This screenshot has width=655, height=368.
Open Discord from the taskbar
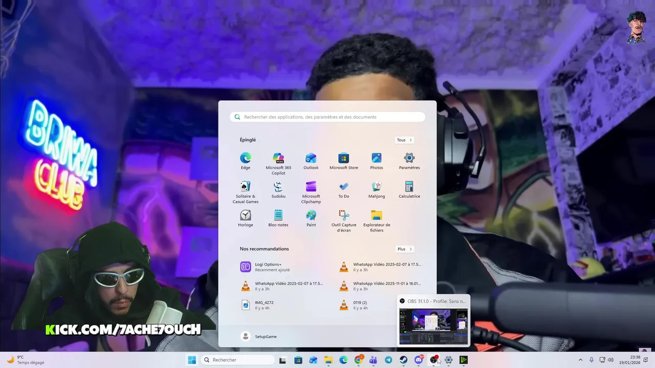(x=419, y=360)
